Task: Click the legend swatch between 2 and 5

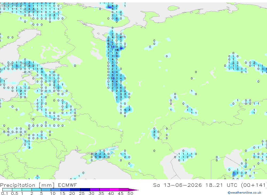Action: point(36,190)
